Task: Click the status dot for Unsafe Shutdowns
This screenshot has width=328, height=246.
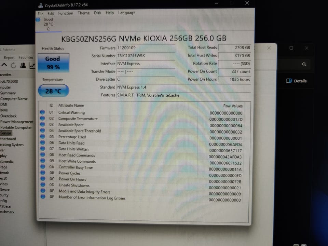Action: click(43, 185)
